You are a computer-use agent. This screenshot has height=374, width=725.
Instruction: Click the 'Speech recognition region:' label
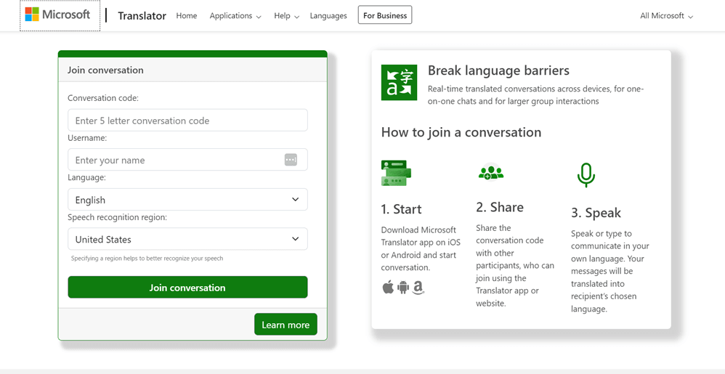click(118, 217)
